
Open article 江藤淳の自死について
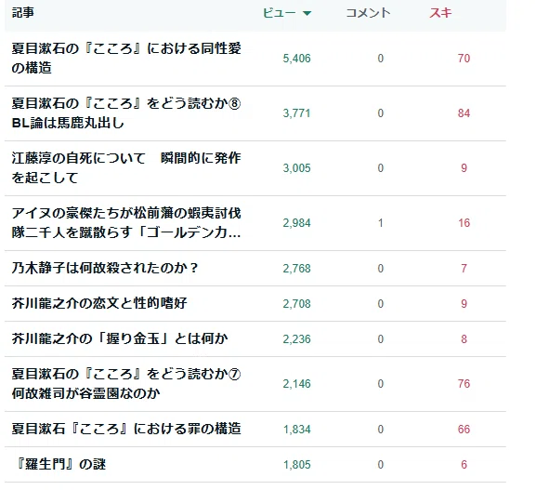click(126, 168)
